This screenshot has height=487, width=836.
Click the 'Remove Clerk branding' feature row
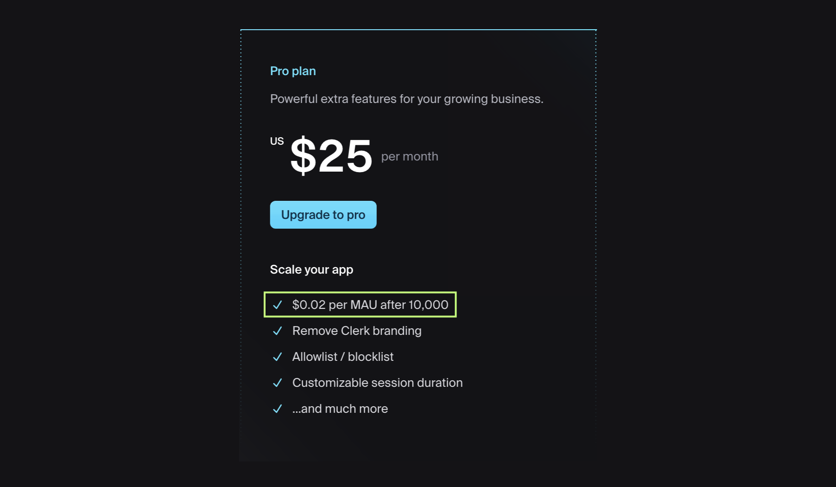coord(356,331)
